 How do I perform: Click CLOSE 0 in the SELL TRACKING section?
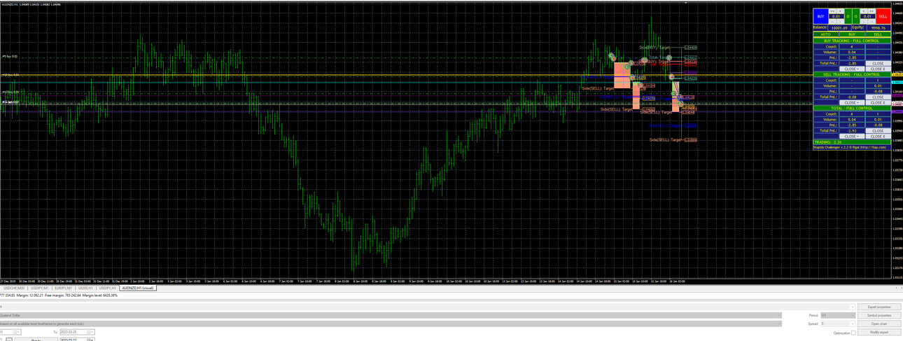tap(878, 102)
